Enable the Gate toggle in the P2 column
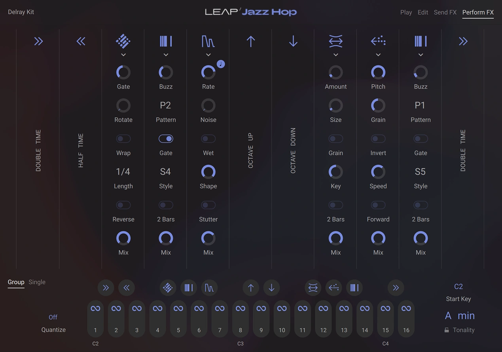This screenshot has width=502, height=352. pyautogui.click(x=165, y=139)
